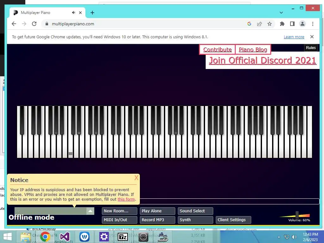The image size is (324, 243).
Task: Open the Extensions puzzle icon
Action: [x=282, y=24]
